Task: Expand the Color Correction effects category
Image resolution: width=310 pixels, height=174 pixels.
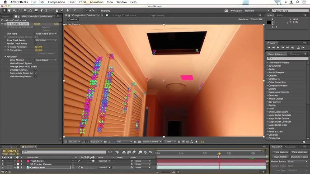Action: coord(267,82)
